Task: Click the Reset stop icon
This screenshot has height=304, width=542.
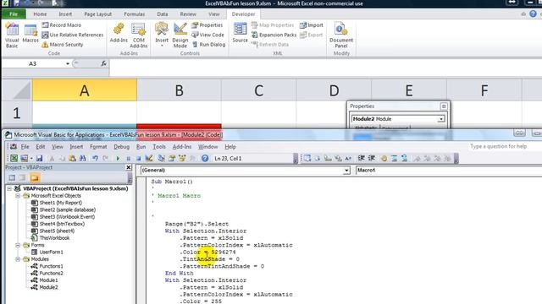Action: click(x=138, y=158)
